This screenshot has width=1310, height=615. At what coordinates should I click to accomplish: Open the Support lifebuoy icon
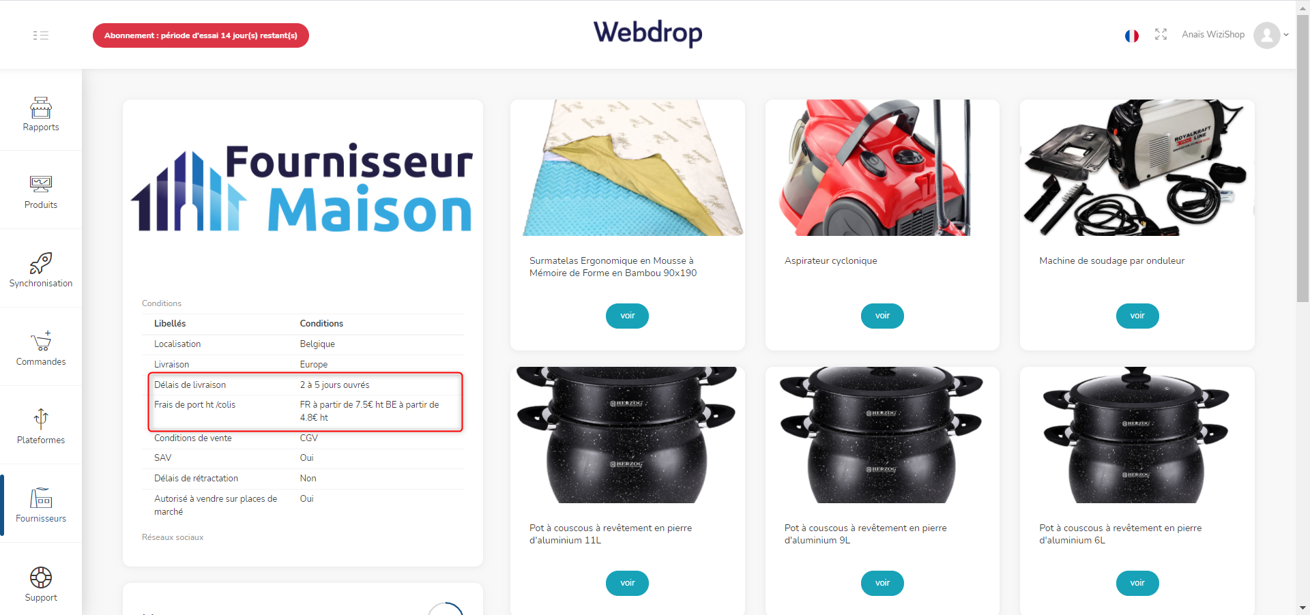pos(41,577)
